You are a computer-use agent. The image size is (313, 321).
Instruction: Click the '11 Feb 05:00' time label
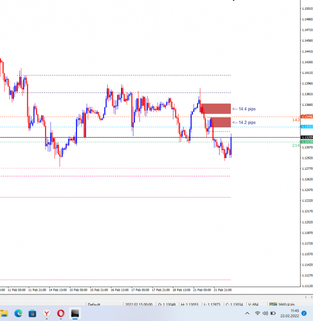click(16, 290)
